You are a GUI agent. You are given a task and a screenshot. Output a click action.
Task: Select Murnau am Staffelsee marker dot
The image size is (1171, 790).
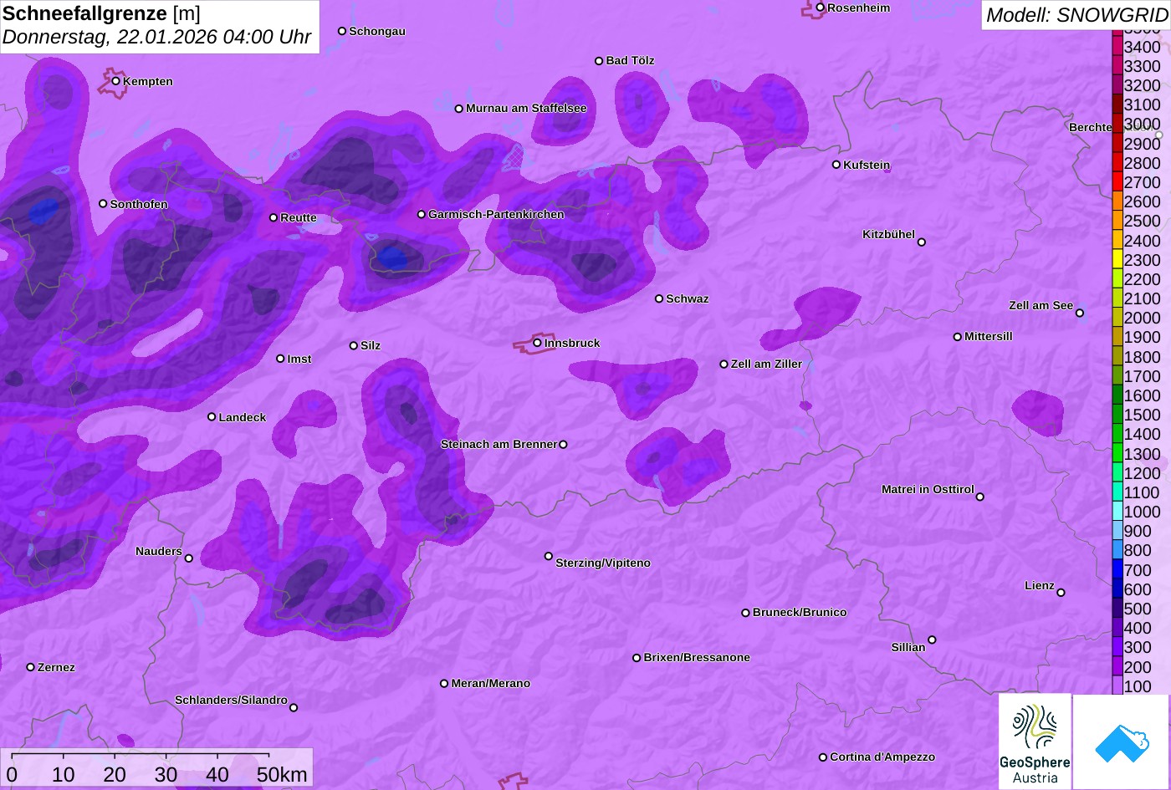[459, 109]
